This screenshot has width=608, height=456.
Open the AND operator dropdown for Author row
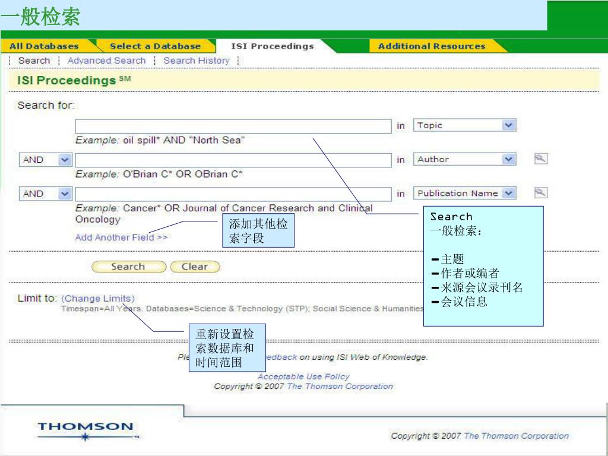pos(45,160)
